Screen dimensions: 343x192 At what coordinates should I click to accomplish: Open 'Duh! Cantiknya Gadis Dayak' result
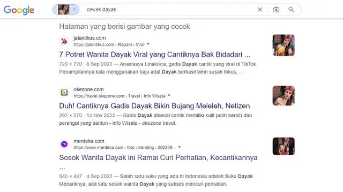[x=154, y=106]
